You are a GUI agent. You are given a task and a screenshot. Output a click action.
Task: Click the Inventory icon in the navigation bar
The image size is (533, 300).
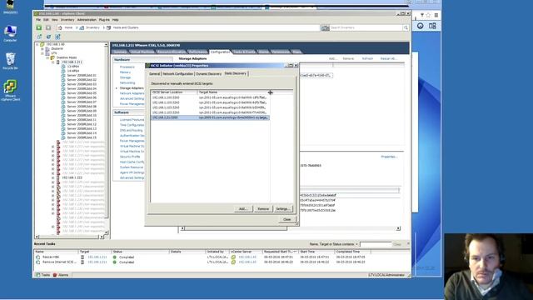[x=82, y=27]
